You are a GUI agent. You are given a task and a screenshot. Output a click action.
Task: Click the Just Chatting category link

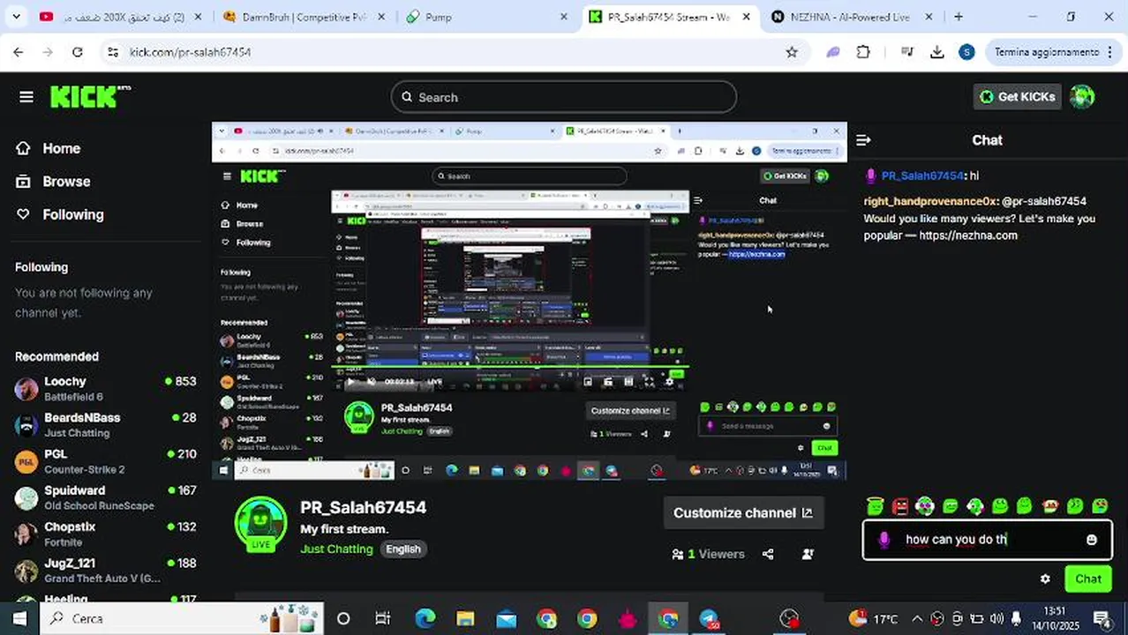pos(336,549)
